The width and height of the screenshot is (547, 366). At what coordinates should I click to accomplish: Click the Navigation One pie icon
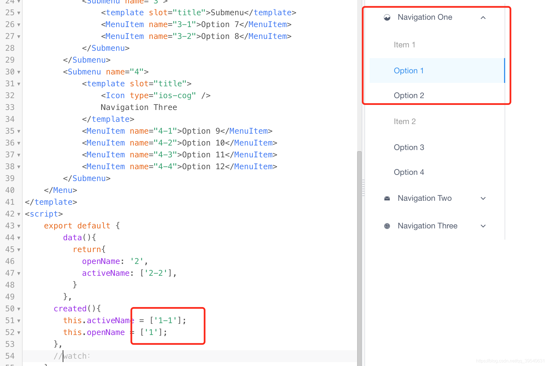coord(387,17)
